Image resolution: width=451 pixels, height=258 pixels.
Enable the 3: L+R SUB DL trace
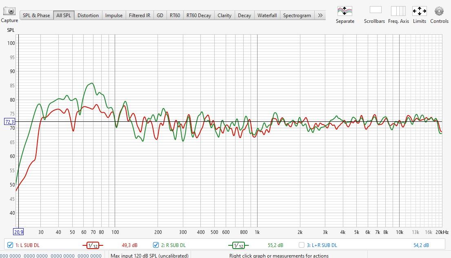point(302,245)
